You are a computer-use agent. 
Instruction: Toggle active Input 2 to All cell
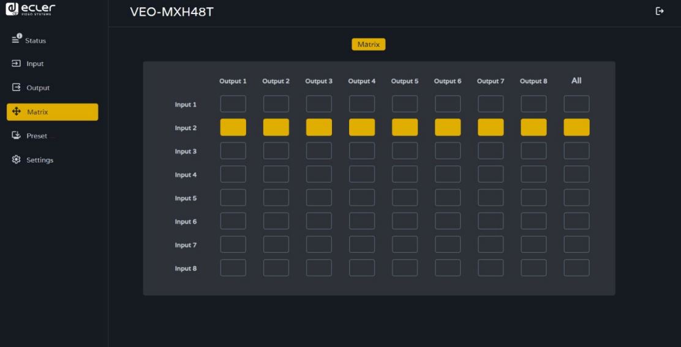click(577, 127)
